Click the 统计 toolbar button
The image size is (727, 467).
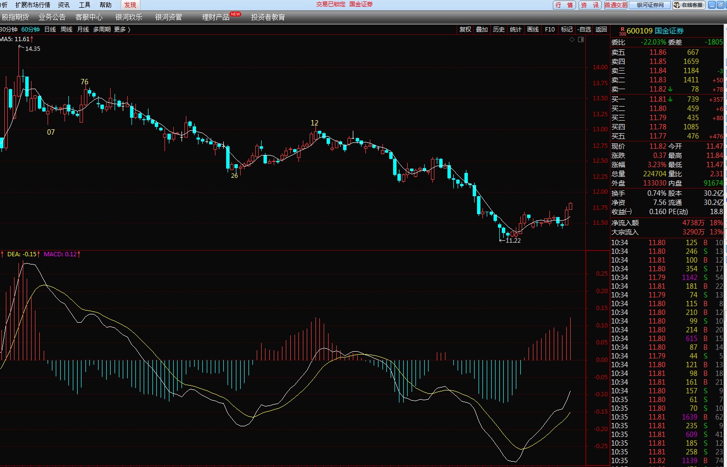click(x=516, y=30)
